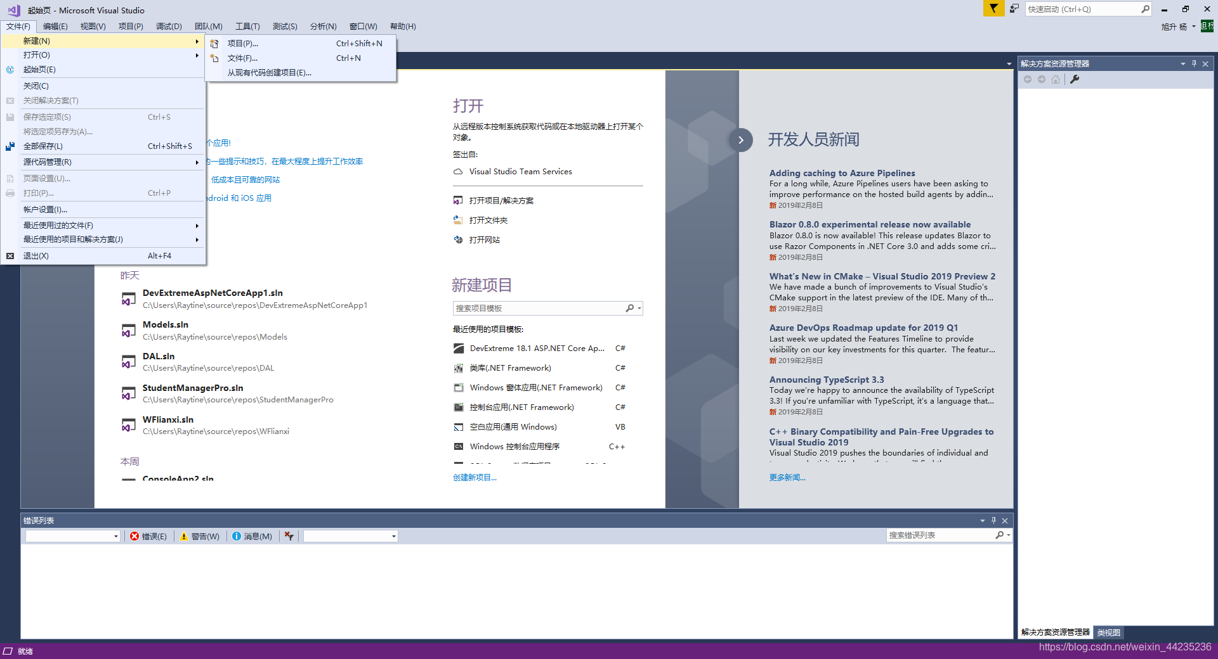Click the more news (更多新闻) link
The image size is (1218, 659).
pyautogui.click(x=787, y=478)
